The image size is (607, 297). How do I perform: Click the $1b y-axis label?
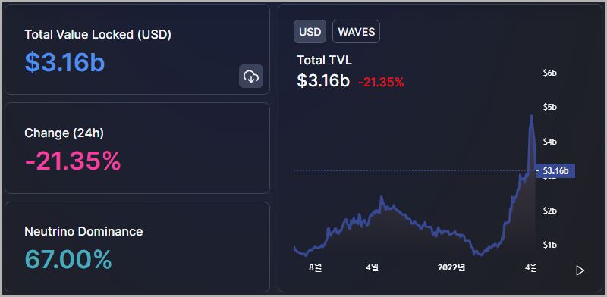[550, 245]
